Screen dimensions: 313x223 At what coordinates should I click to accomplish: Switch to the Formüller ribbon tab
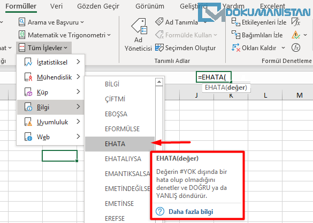tap(21, 6)
